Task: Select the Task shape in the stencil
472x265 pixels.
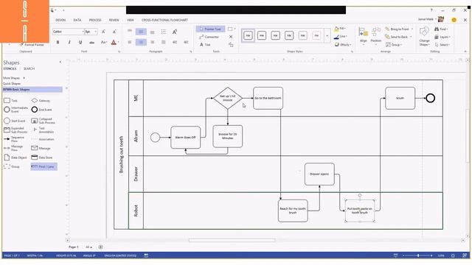Action: pyautogui.click(x=10, y=100)
